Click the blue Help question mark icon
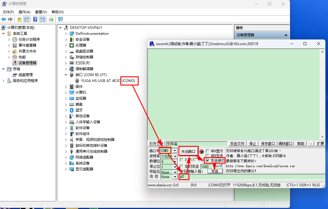This screenshot has height=209, width=328. click(x=35, y=19)
